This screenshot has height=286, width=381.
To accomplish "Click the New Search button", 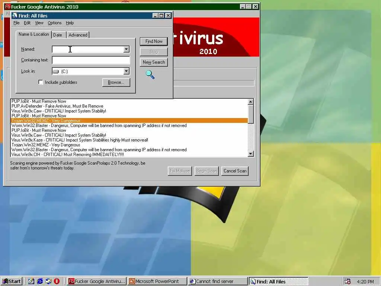I will point(154,62).
